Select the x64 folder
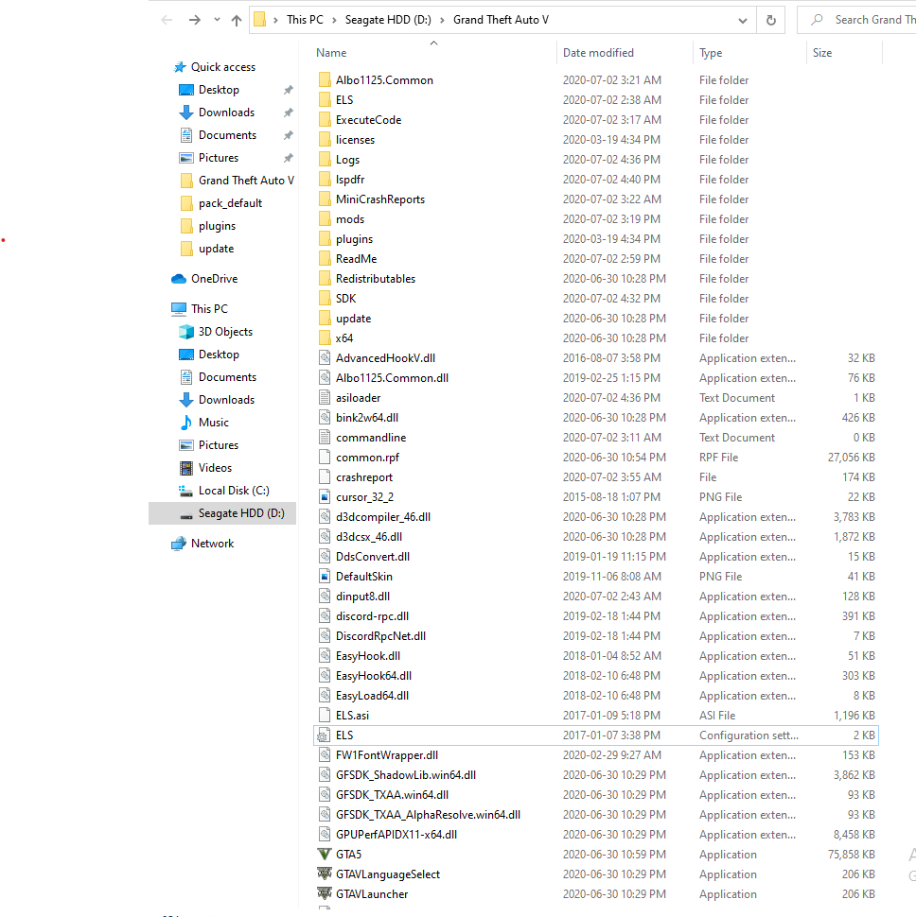 click(x=344, y=338)
